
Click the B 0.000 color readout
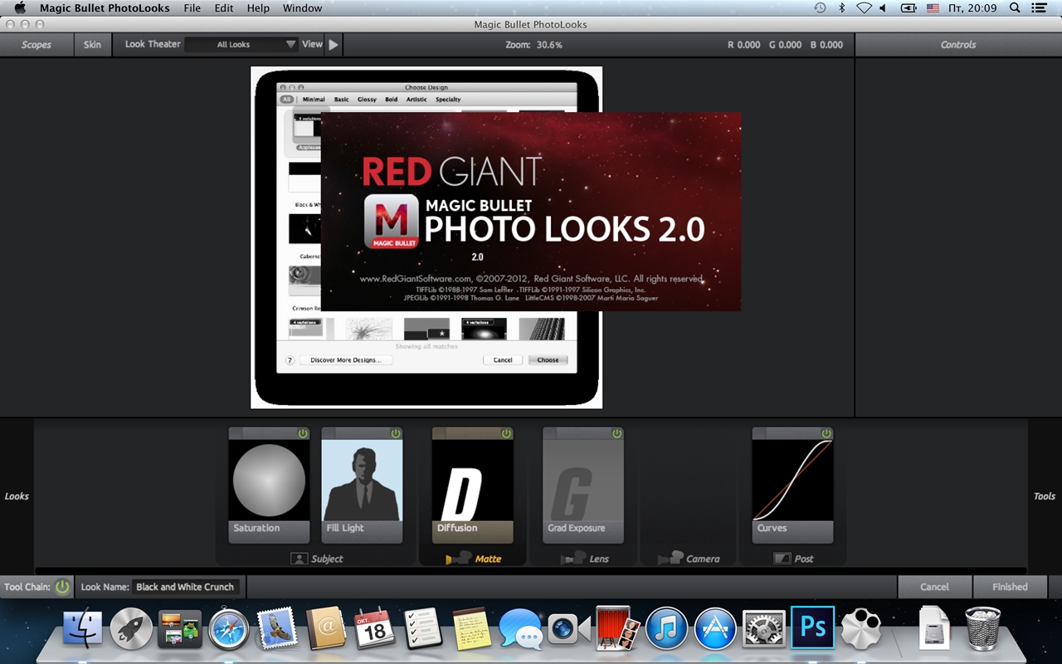coord(826,45)
